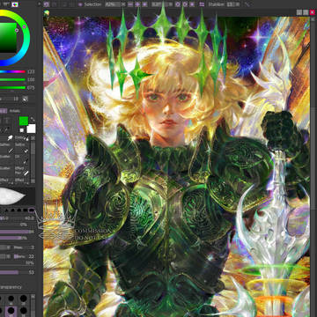The image size is (317, 317).
Task: Select the last brush edge shape
Action: click(31, 210)
